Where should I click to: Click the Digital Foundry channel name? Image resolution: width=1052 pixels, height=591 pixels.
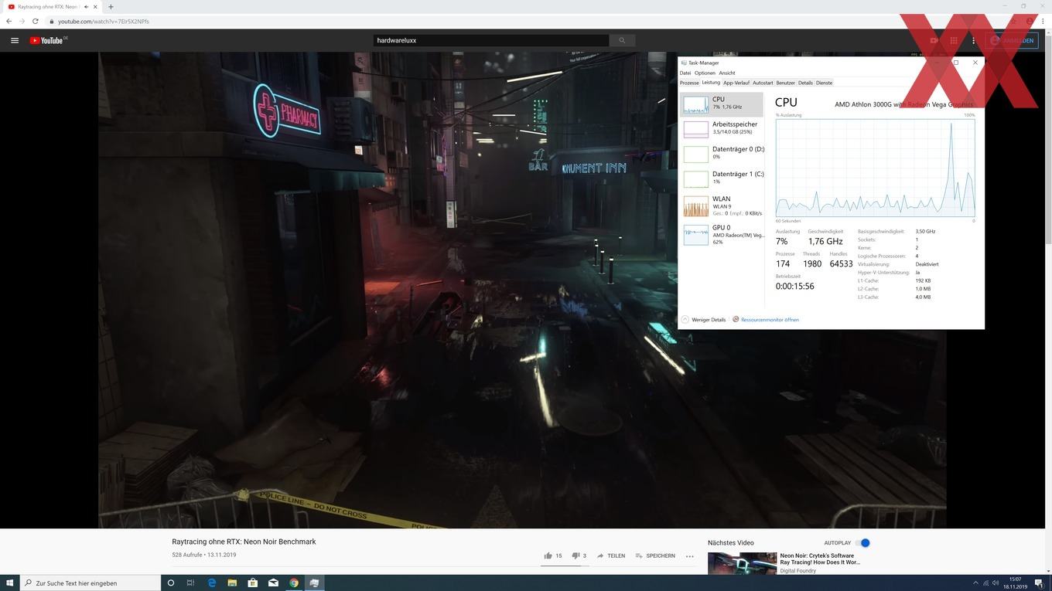coord(798,571)
